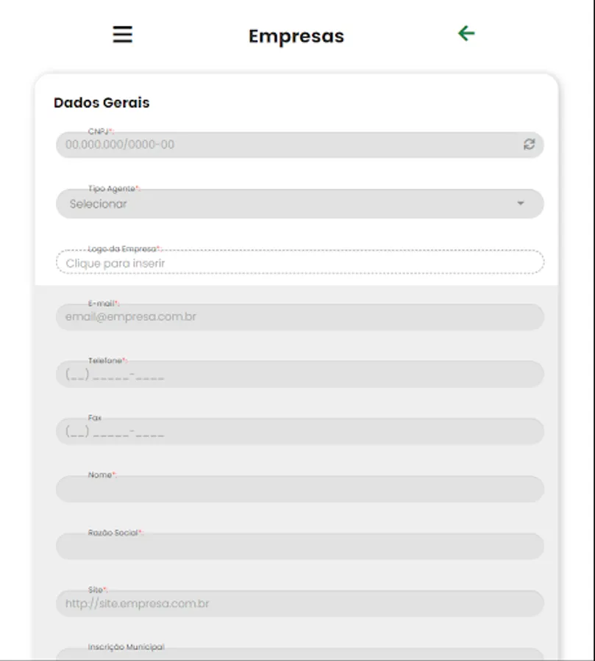Click the Inscrição Municipal field
This screenshot has height=661, width=595.
click(x=299, y=656)
